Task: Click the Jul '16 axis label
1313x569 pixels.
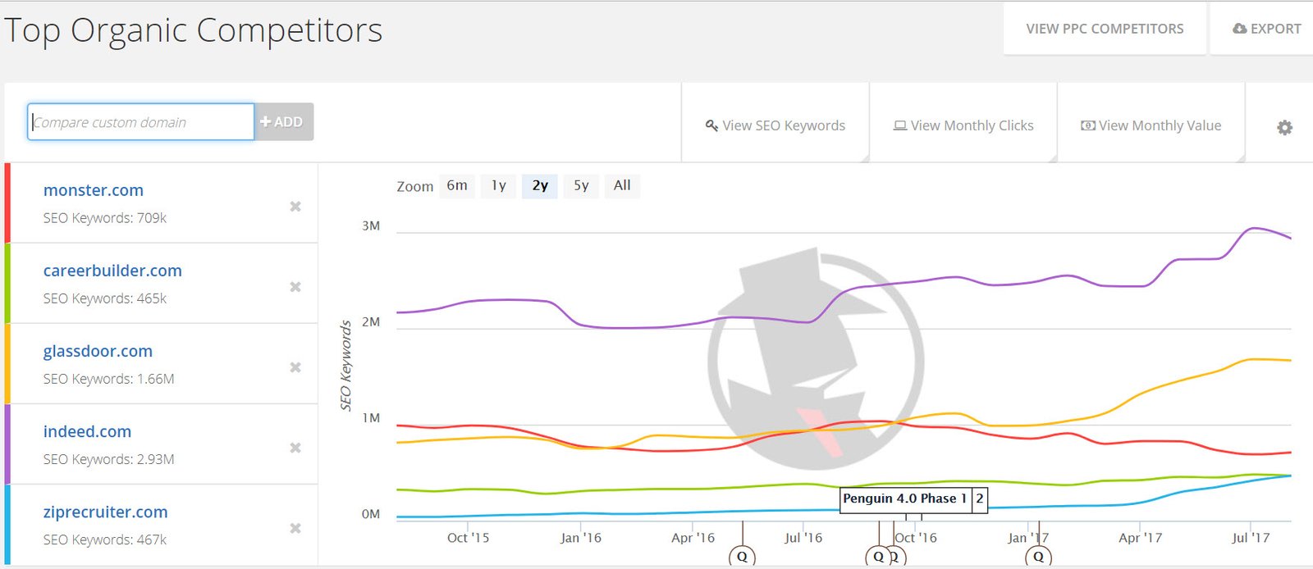Action: point(803,538)
